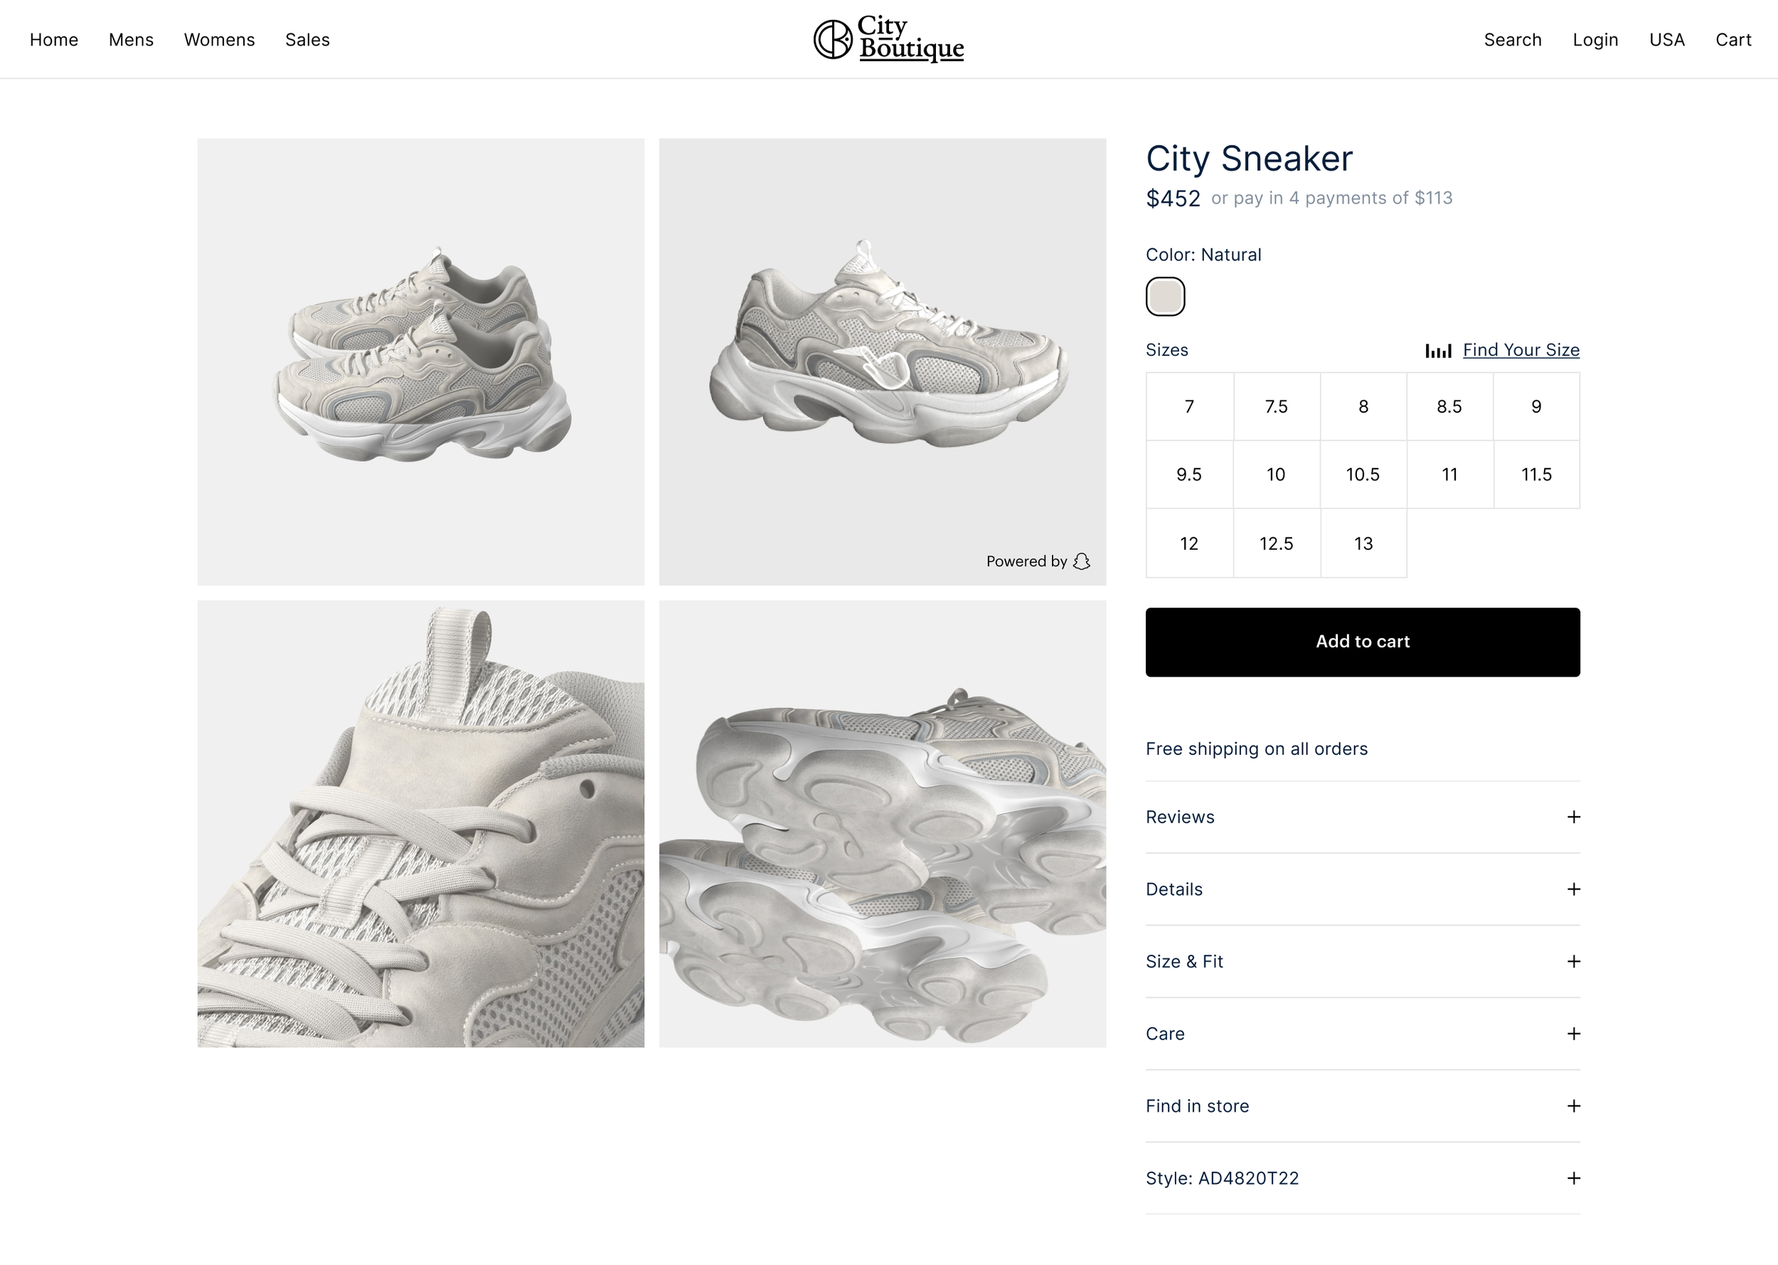Click the Snapchat ghost icon

1081,561
